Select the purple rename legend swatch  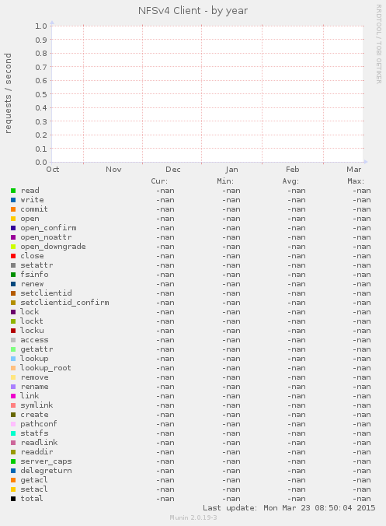click(13, 387)
